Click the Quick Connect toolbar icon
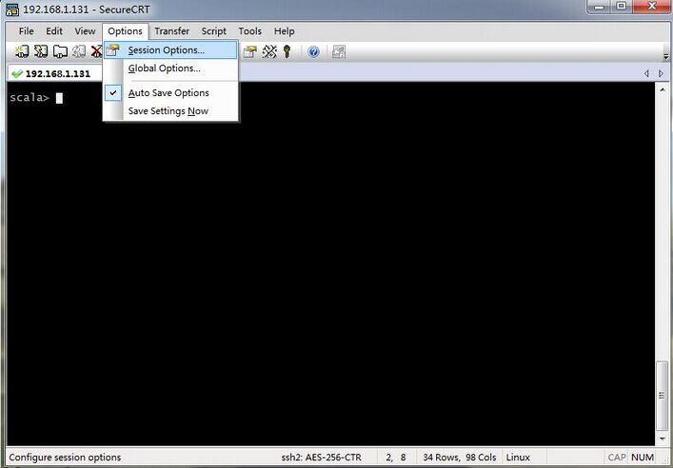 tap(41, 52)
